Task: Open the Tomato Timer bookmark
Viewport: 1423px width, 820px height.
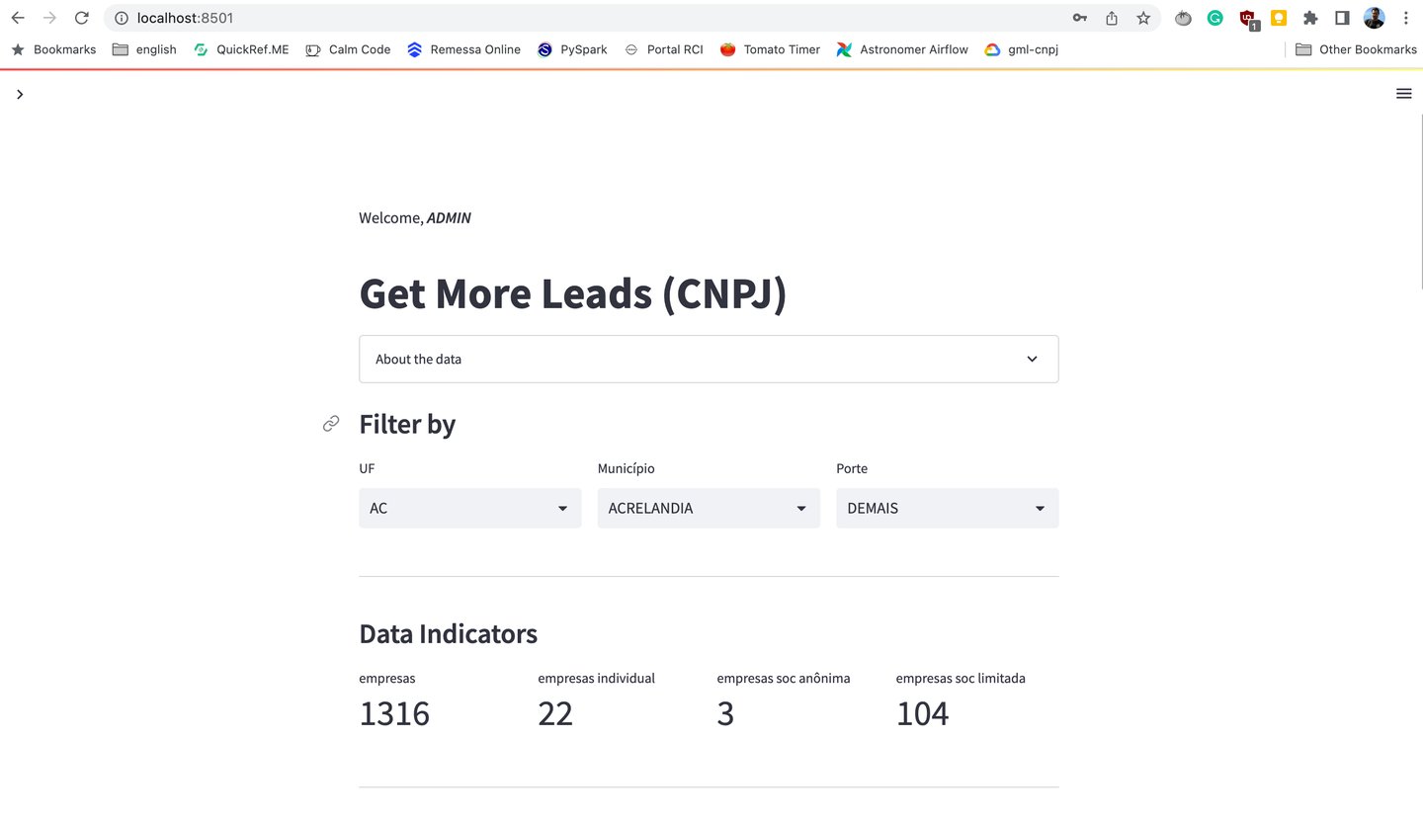Action: pyautogui.click(x=770, y=49)
